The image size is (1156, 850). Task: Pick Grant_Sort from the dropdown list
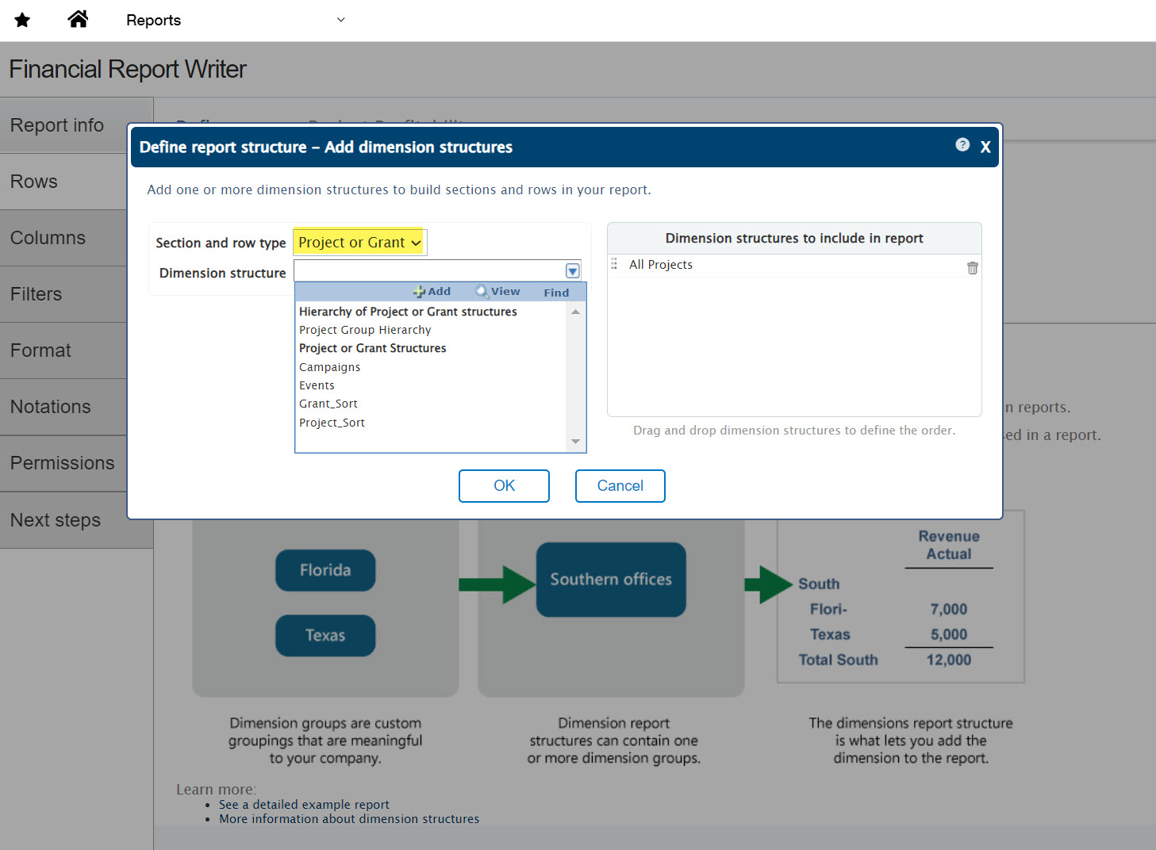[x=328, y=404]
